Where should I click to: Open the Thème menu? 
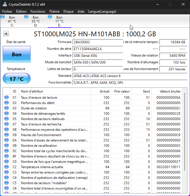[x=54, y=12]
